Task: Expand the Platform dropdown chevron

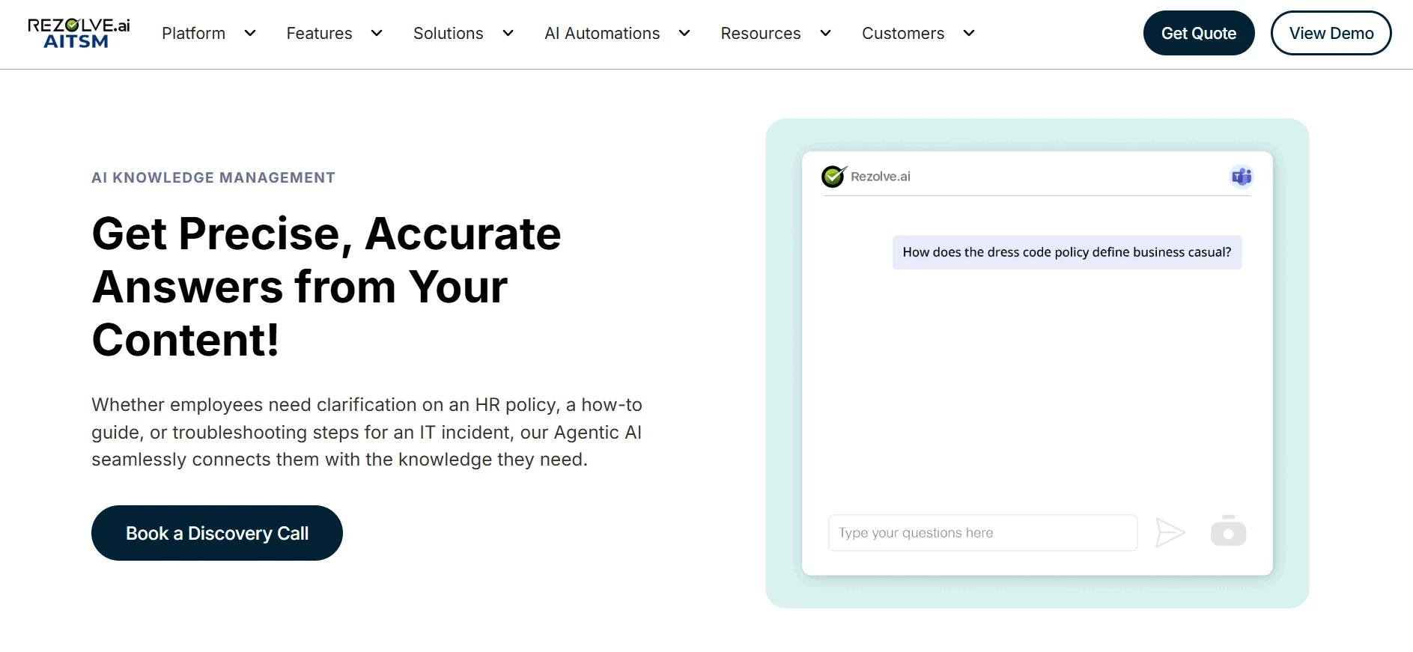Action: 250,33
